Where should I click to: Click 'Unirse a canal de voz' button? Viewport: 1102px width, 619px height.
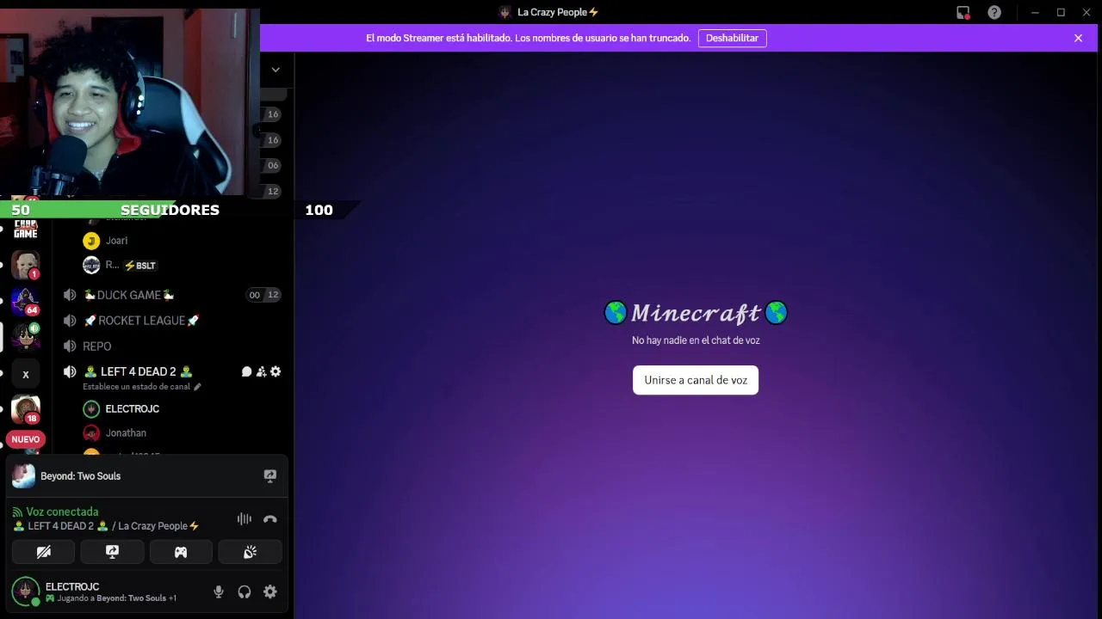click(696, 380)
